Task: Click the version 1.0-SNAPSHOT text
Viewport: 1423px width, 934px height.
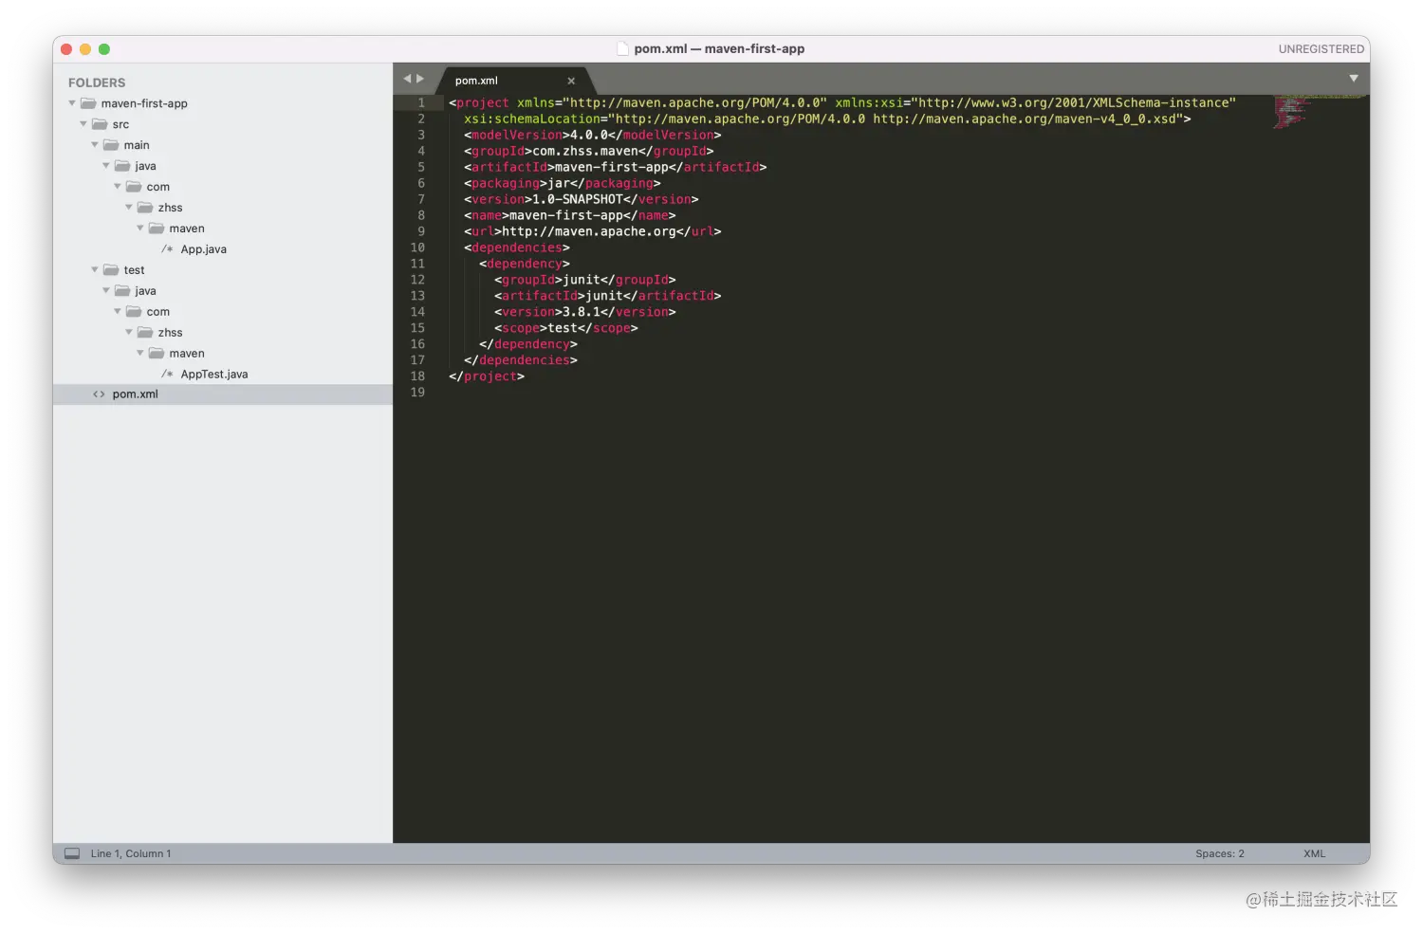Action: pos(577,199)
